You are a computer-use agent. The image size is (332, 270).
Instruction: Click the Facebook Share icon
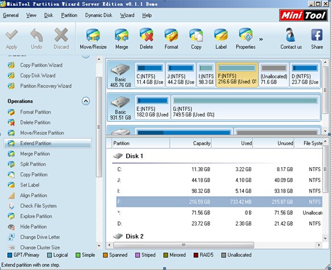click(x=317, y=35)
